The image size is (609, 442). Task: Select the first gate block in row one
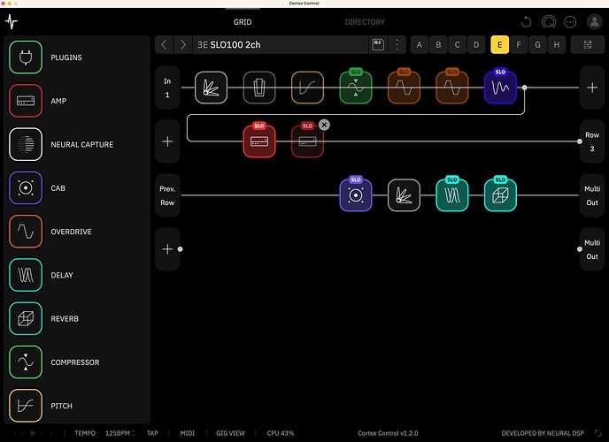[211, 88]
